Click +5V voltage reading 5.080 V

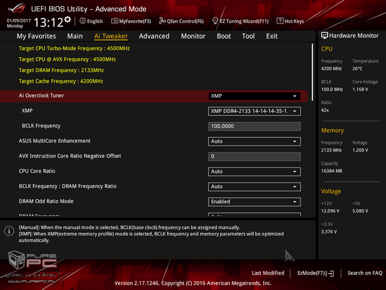coord(360,211)
